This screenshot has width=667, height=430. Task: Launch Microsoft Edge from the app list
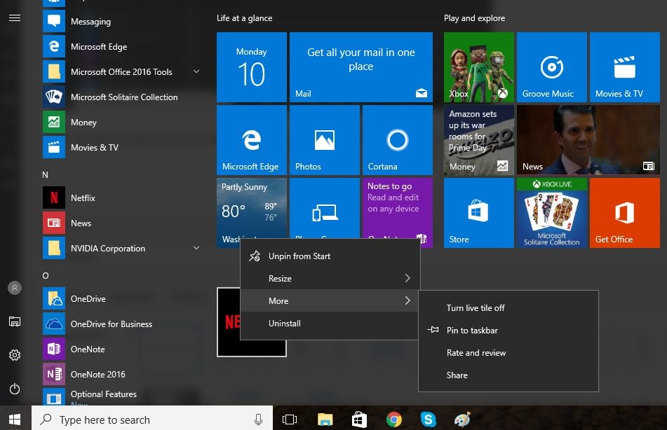coord(121,47)
